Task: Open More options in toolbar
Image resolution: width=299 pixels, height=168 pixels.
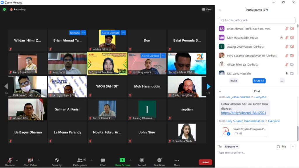Action: point(177,162)
